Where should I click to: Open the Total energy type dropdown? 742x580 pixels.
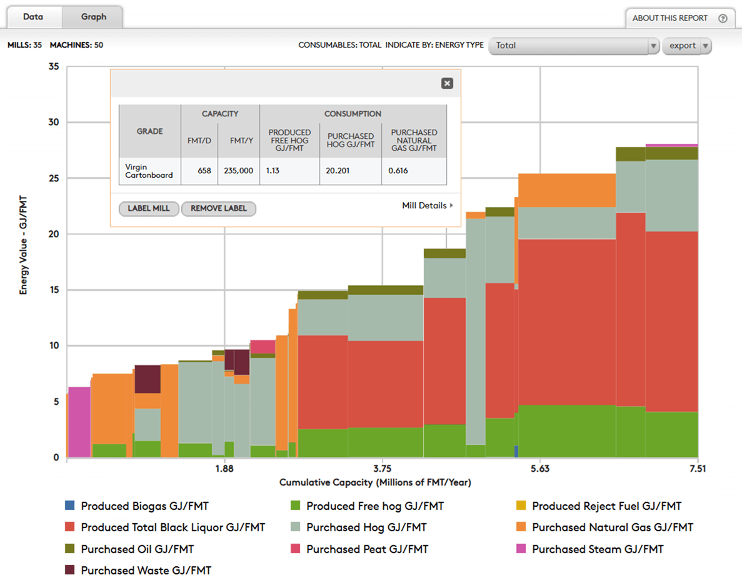click(573, 46)
